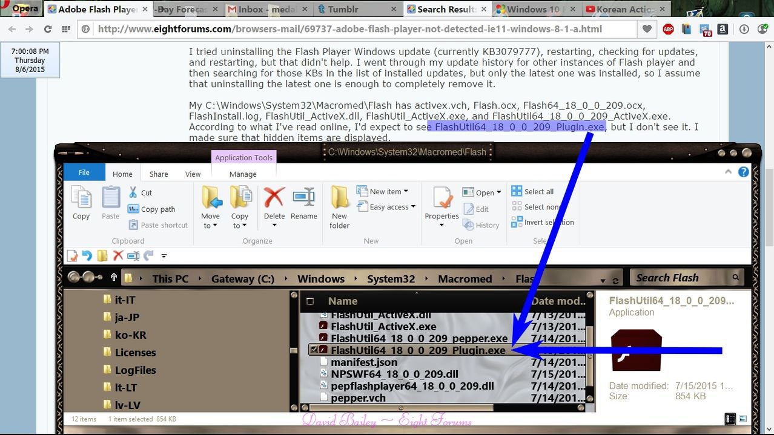Click the browser forward arrow

[x=29, y=29]
